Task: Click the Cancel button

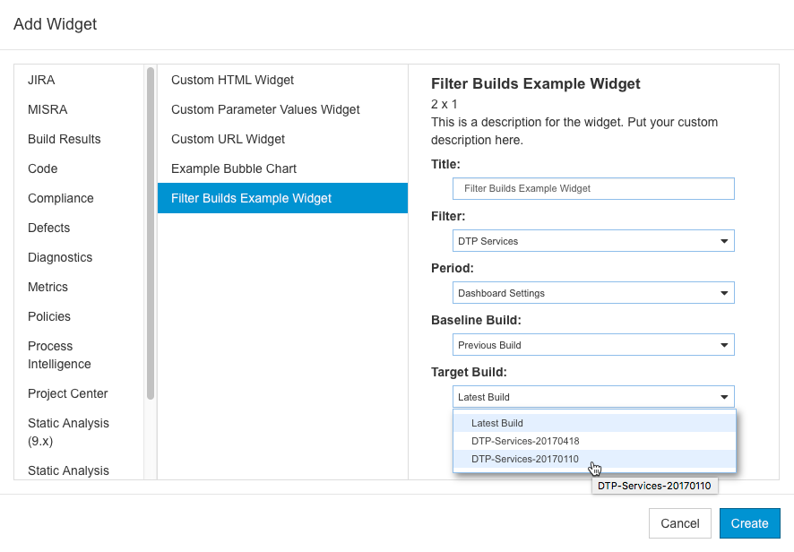Action: pyautogui.click(x=679, y=523)
